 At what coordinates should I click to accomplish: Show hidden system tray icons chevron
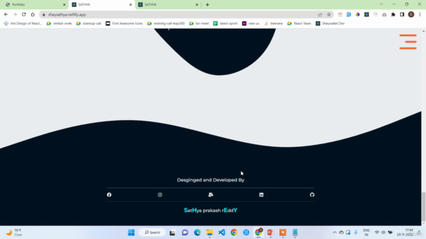point(334,232)
